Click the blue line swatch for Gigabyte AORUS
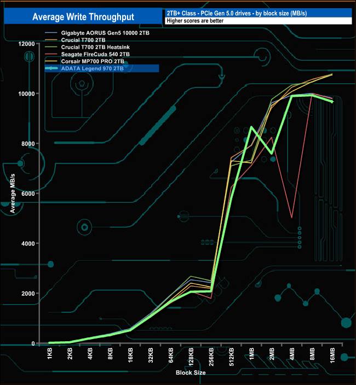Screen dimensions: 356x385 (51, 33)
